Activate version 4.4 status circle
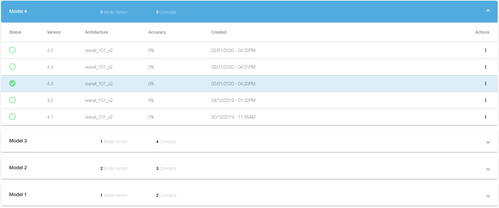499x208 pixels. 12,67
